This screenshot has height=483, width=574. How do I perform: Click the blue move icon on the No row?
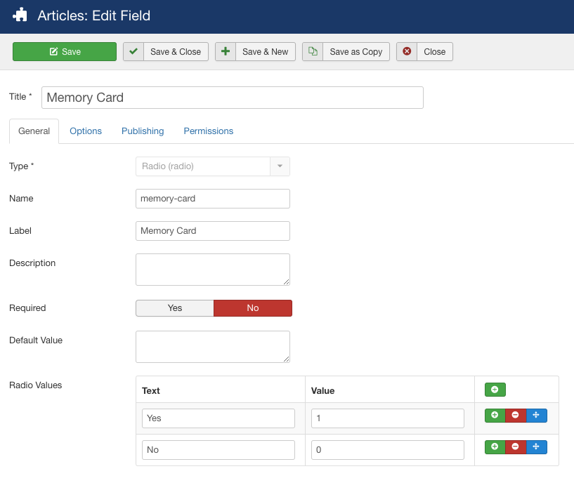click(x=536, y=446)
